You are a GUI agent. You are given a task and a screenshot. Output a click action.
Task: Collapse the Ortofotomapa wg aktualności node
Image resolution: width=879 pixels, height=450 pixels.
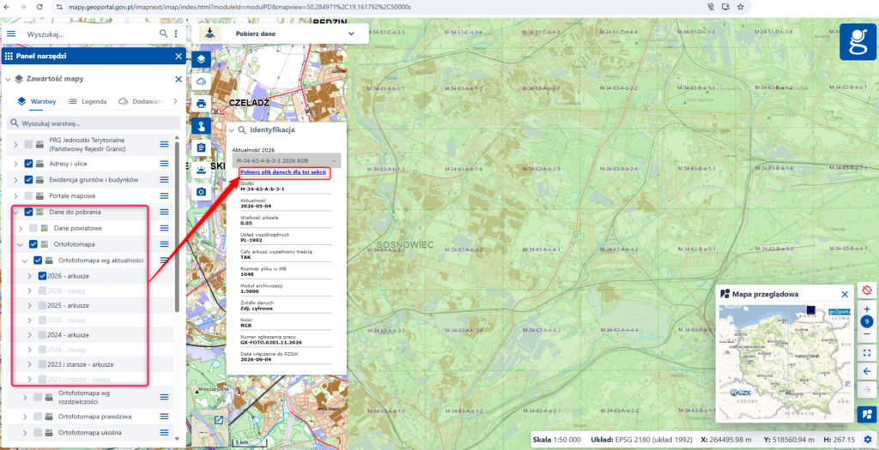click(x=25, y=261)
